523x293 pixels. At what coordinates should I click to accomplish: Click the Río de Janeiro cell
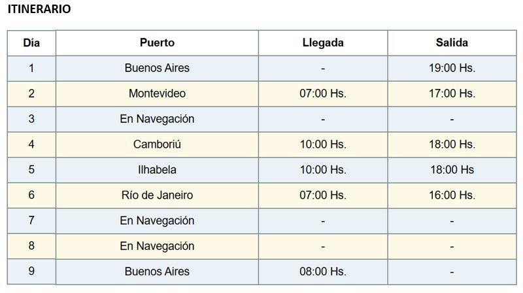point(157,196)
